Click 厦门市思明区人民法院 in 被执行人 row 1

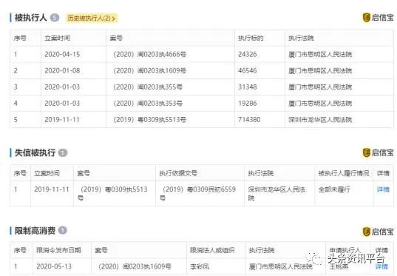(x=320, y=54)
